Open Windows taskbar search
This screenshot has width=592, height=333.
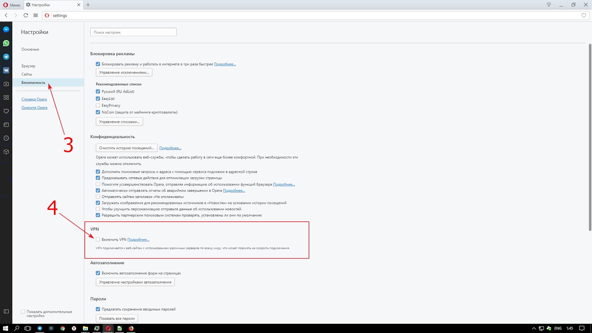[x=17, y=328]
